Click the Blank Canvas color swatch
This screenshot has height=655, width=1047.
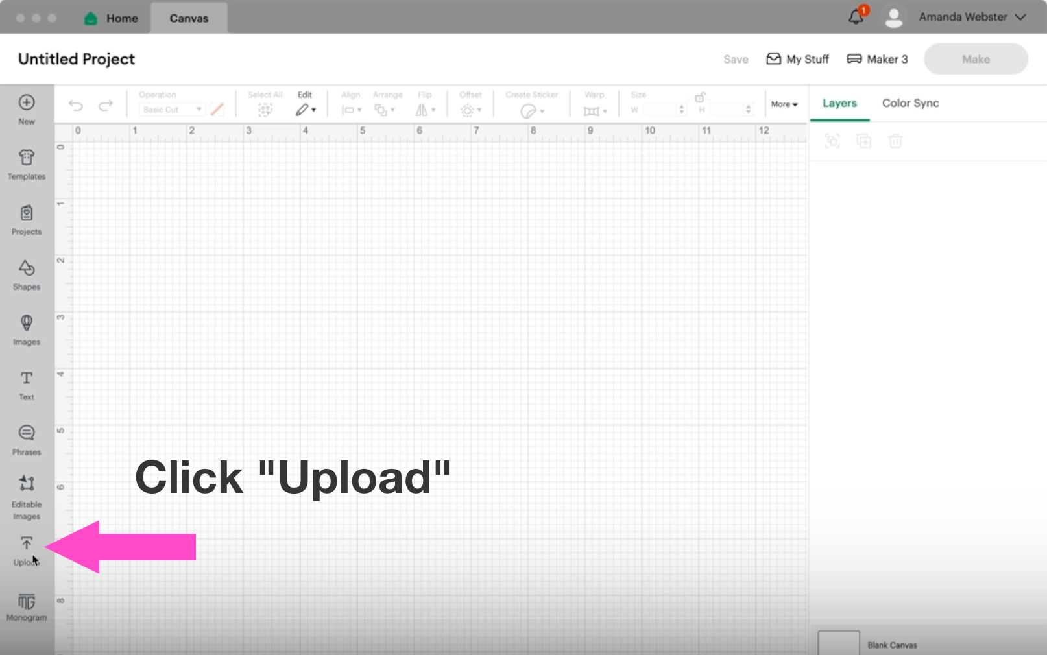click(838, 643)
